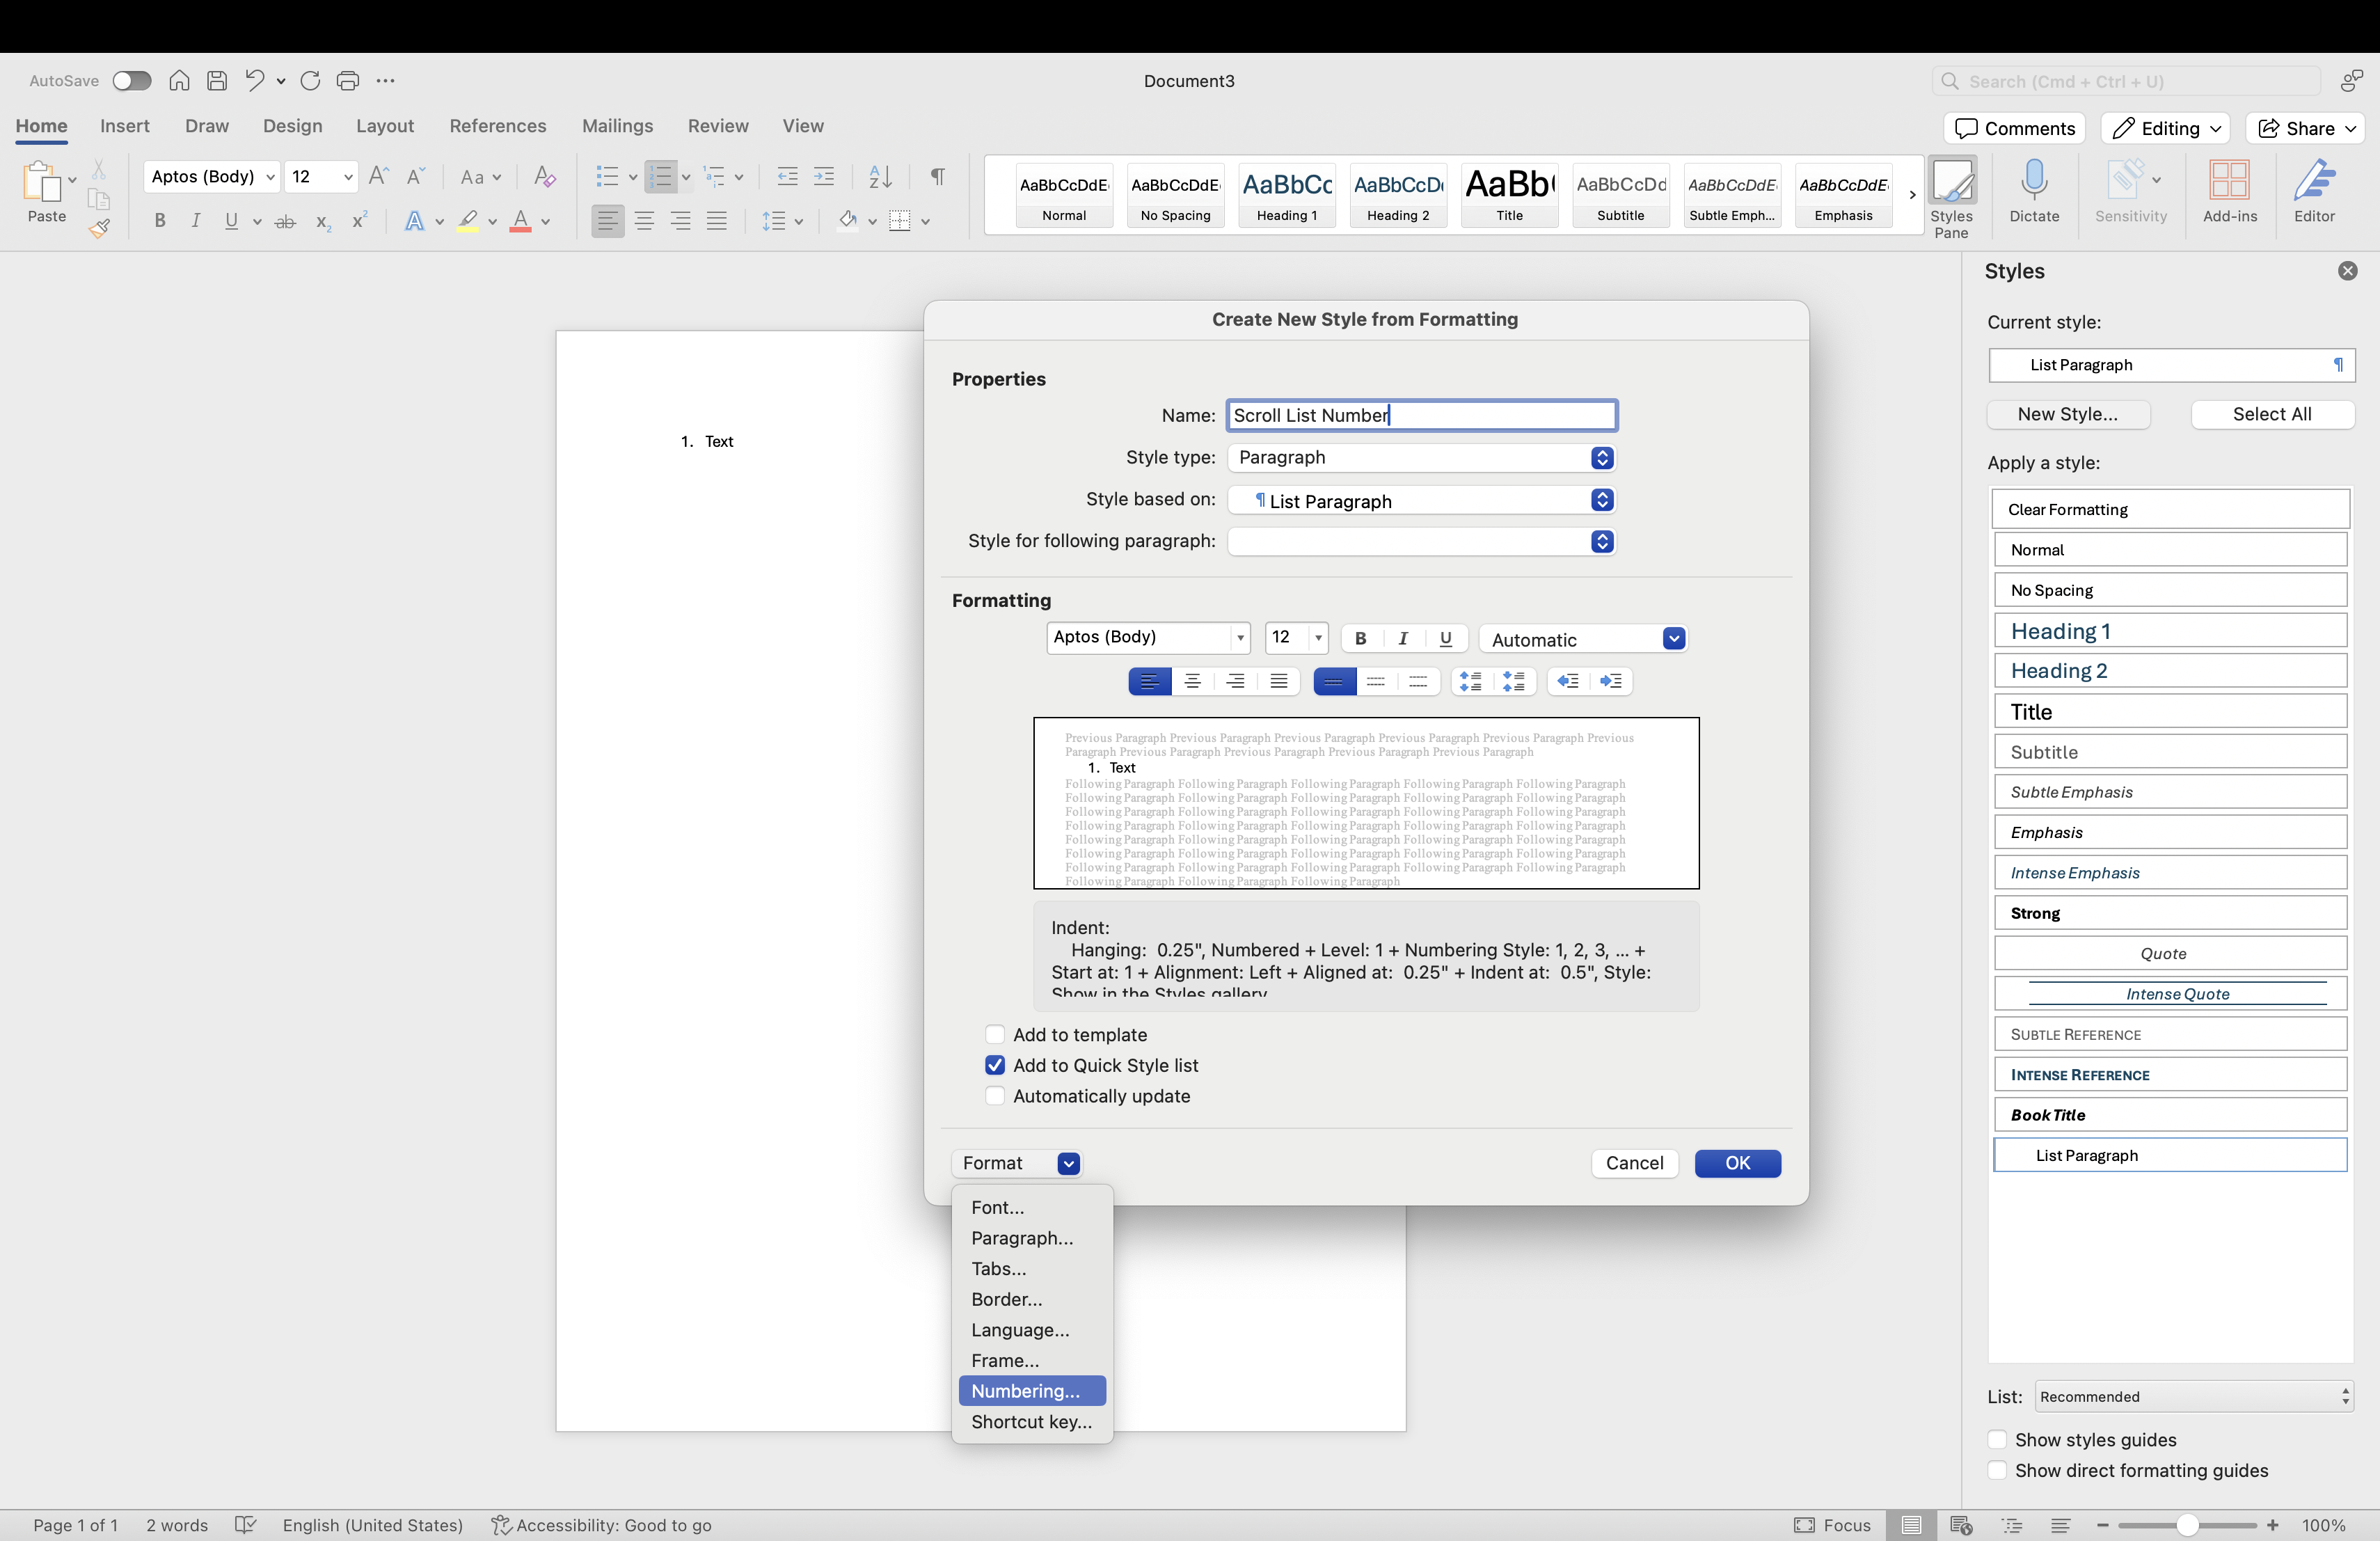Viewport: 2380px width, 1541px height.
Task: Click the style Name input field
Action: tap(1420, 415)
